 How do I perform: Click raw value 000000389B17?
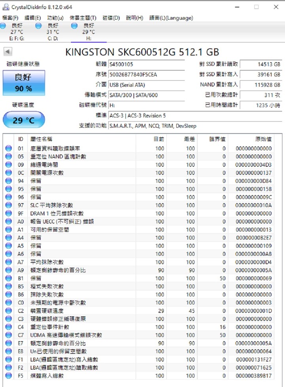click(x=254, y=376)
